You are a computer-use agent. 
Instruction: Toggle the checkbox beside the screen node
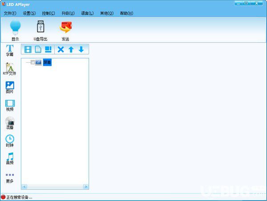[x=32, y=62]
